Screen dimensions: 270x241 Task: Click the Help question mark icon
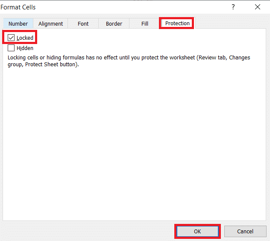(x=233, y=7)
